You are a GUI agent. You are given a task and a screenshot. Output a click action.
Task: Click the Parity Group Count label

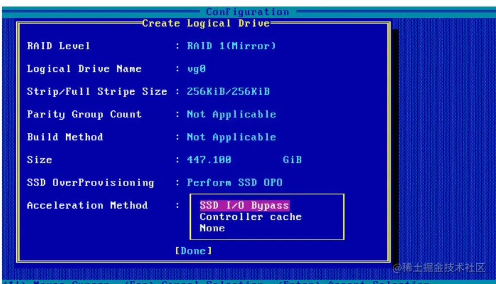[x=84, y=114]
